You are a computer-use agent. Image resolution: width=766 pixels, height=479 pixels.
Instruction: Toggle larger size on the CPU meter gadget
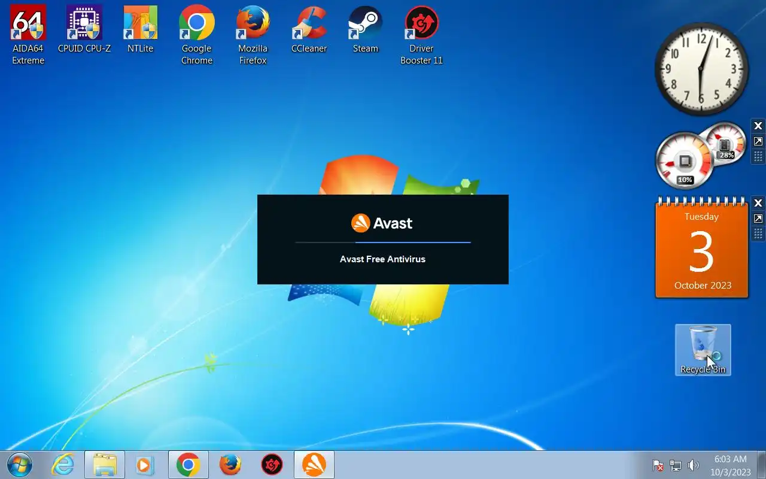click(x=758, y=141)
